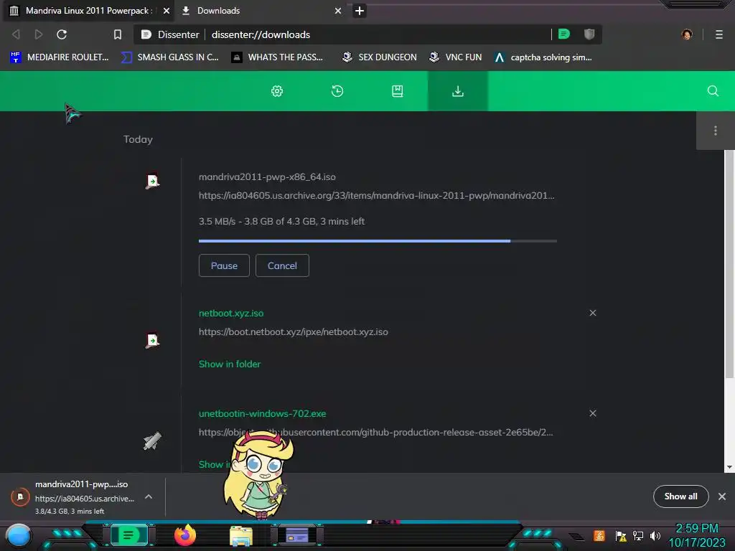735x551 pixels.
Task: Open captcha solving sim... bookmark
Action: coord(543,57)
